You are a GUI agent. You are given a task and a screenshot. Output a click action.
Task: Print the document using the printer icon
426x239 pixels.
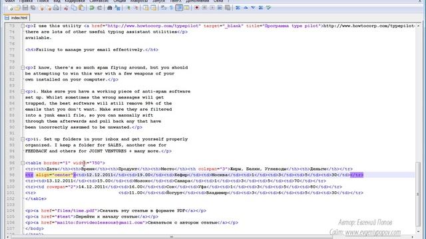tap(56, 8)
